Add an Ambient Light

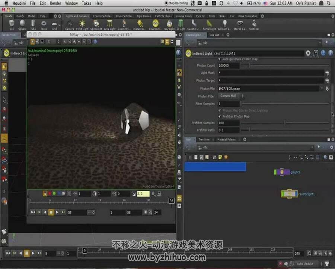[224, 25]
